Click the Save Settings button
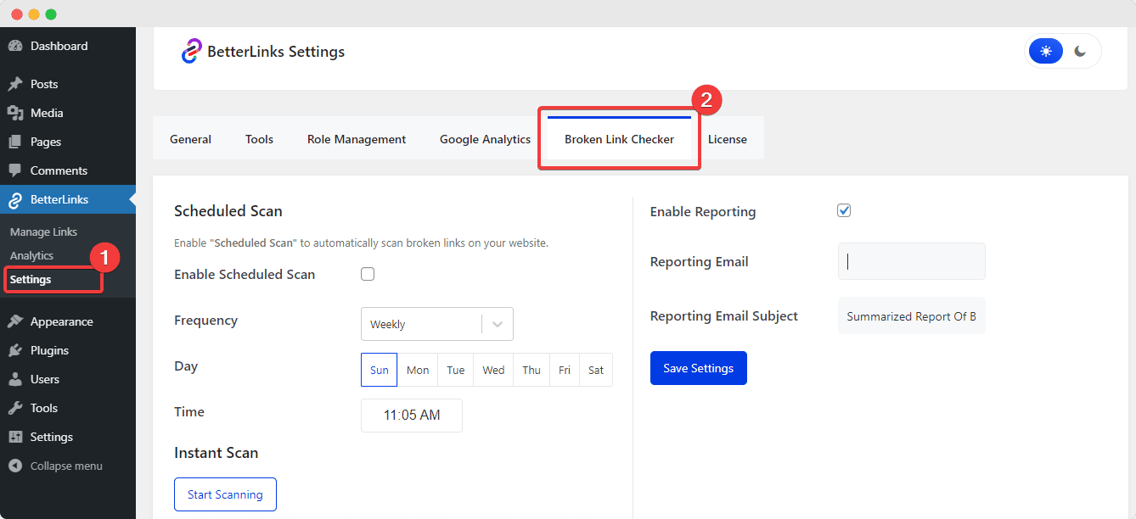This screenshot has height=519, width=1136. [698, 367]
